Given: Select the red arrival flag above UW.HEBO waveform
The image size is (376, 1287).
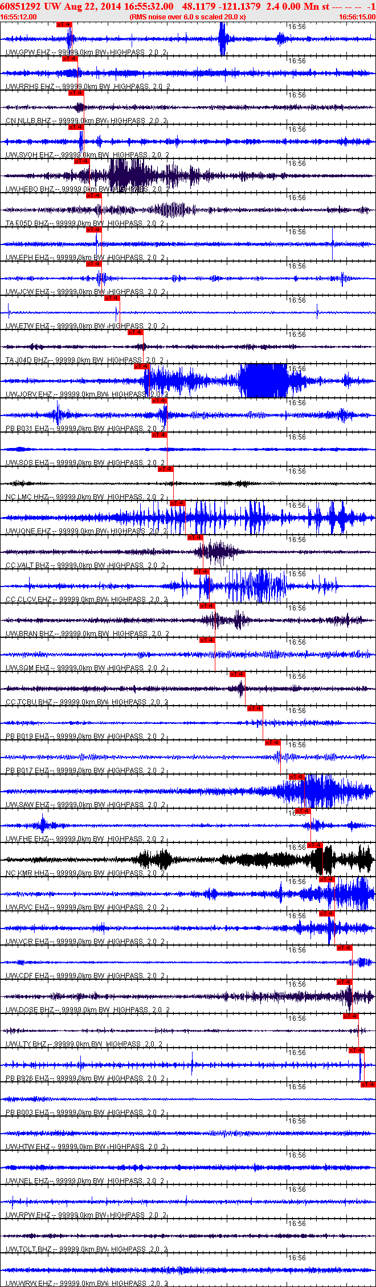Looking at the screenshot, I should [x=82, y=161].
